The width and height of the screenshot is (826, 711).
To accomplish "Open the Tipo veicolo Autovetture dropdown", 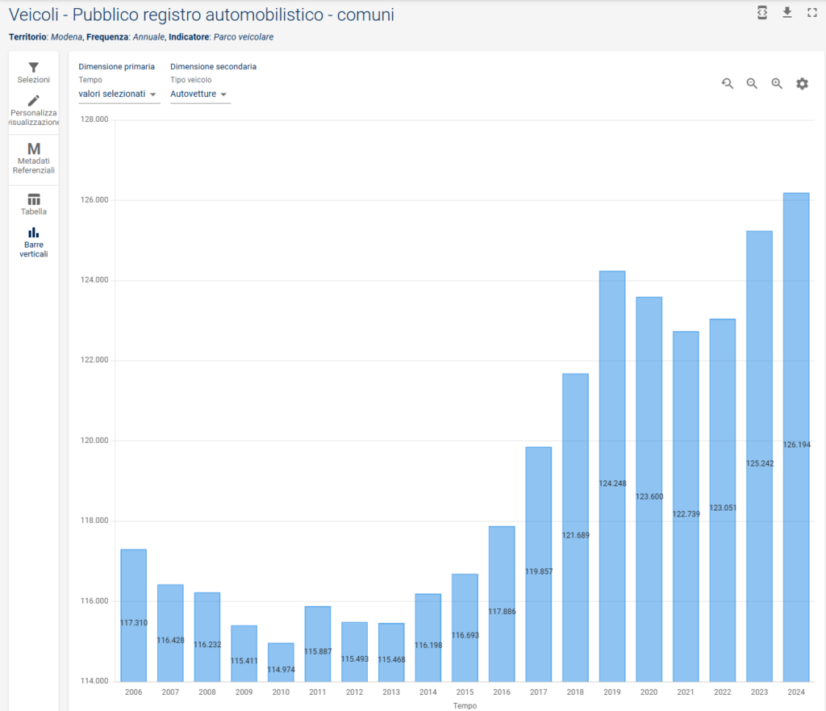I will tap(199, 94).
